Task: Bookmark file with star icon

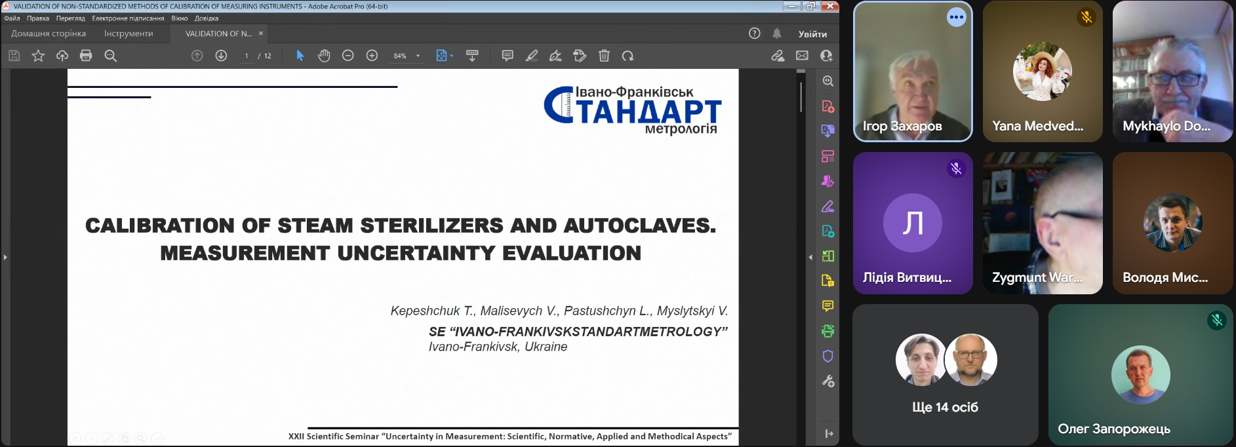Action: [x=38, y=56]
